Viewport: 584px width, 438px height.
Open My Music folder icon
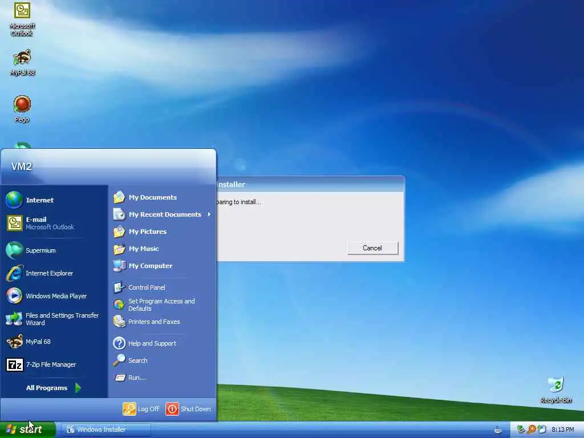[x=119, y=249]
